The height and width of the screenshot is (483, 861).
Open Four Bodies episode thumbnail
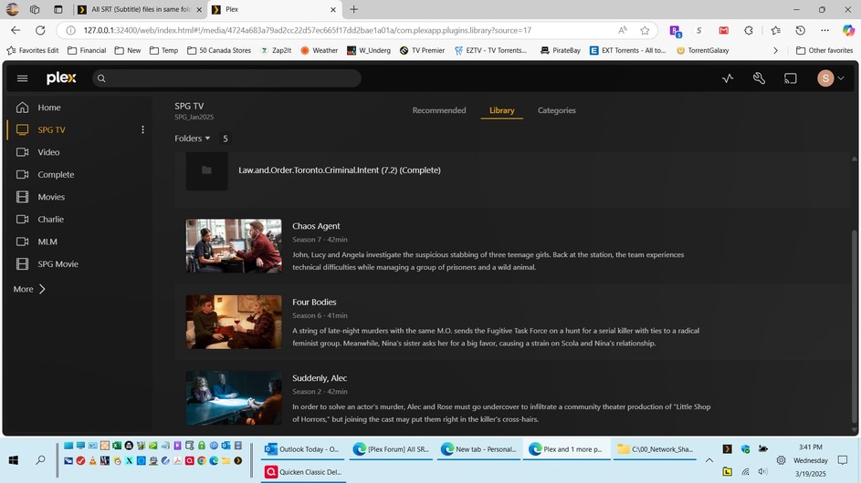pyautogui.click(x=234, y=322)
